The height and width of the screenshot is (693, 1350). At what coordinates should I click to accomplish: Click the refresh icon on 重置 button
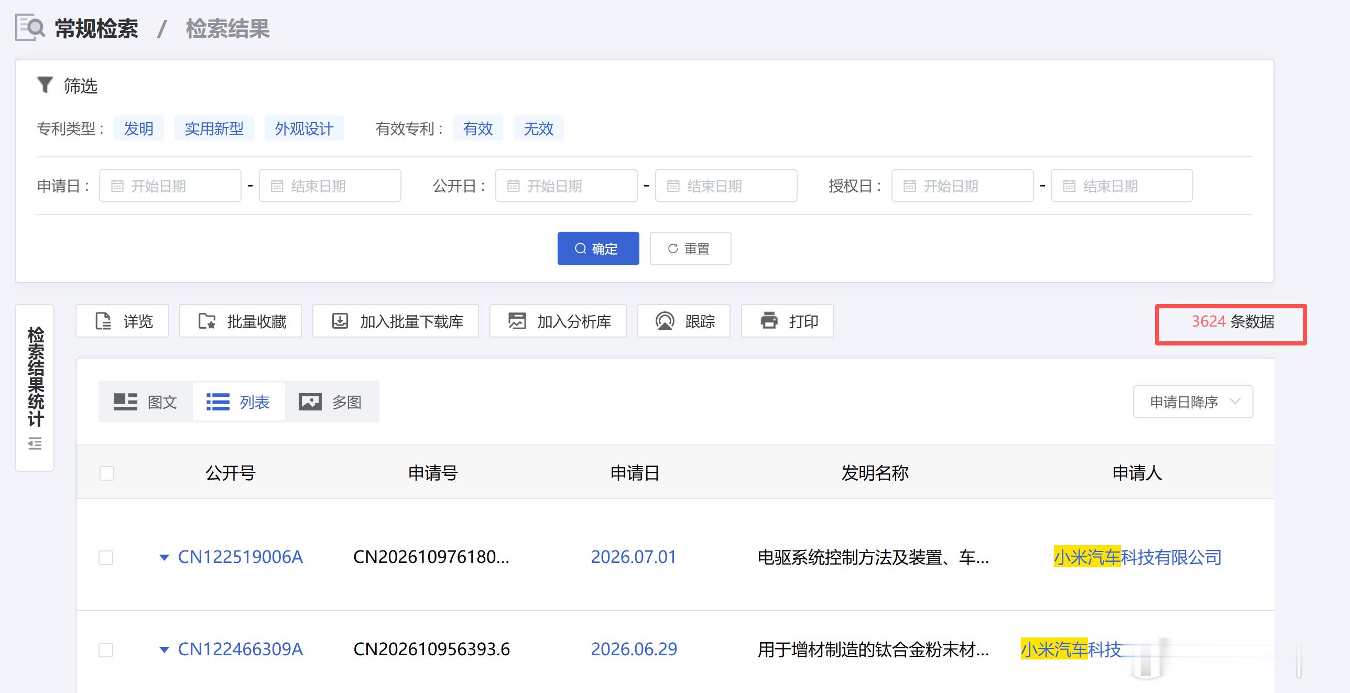673,248
